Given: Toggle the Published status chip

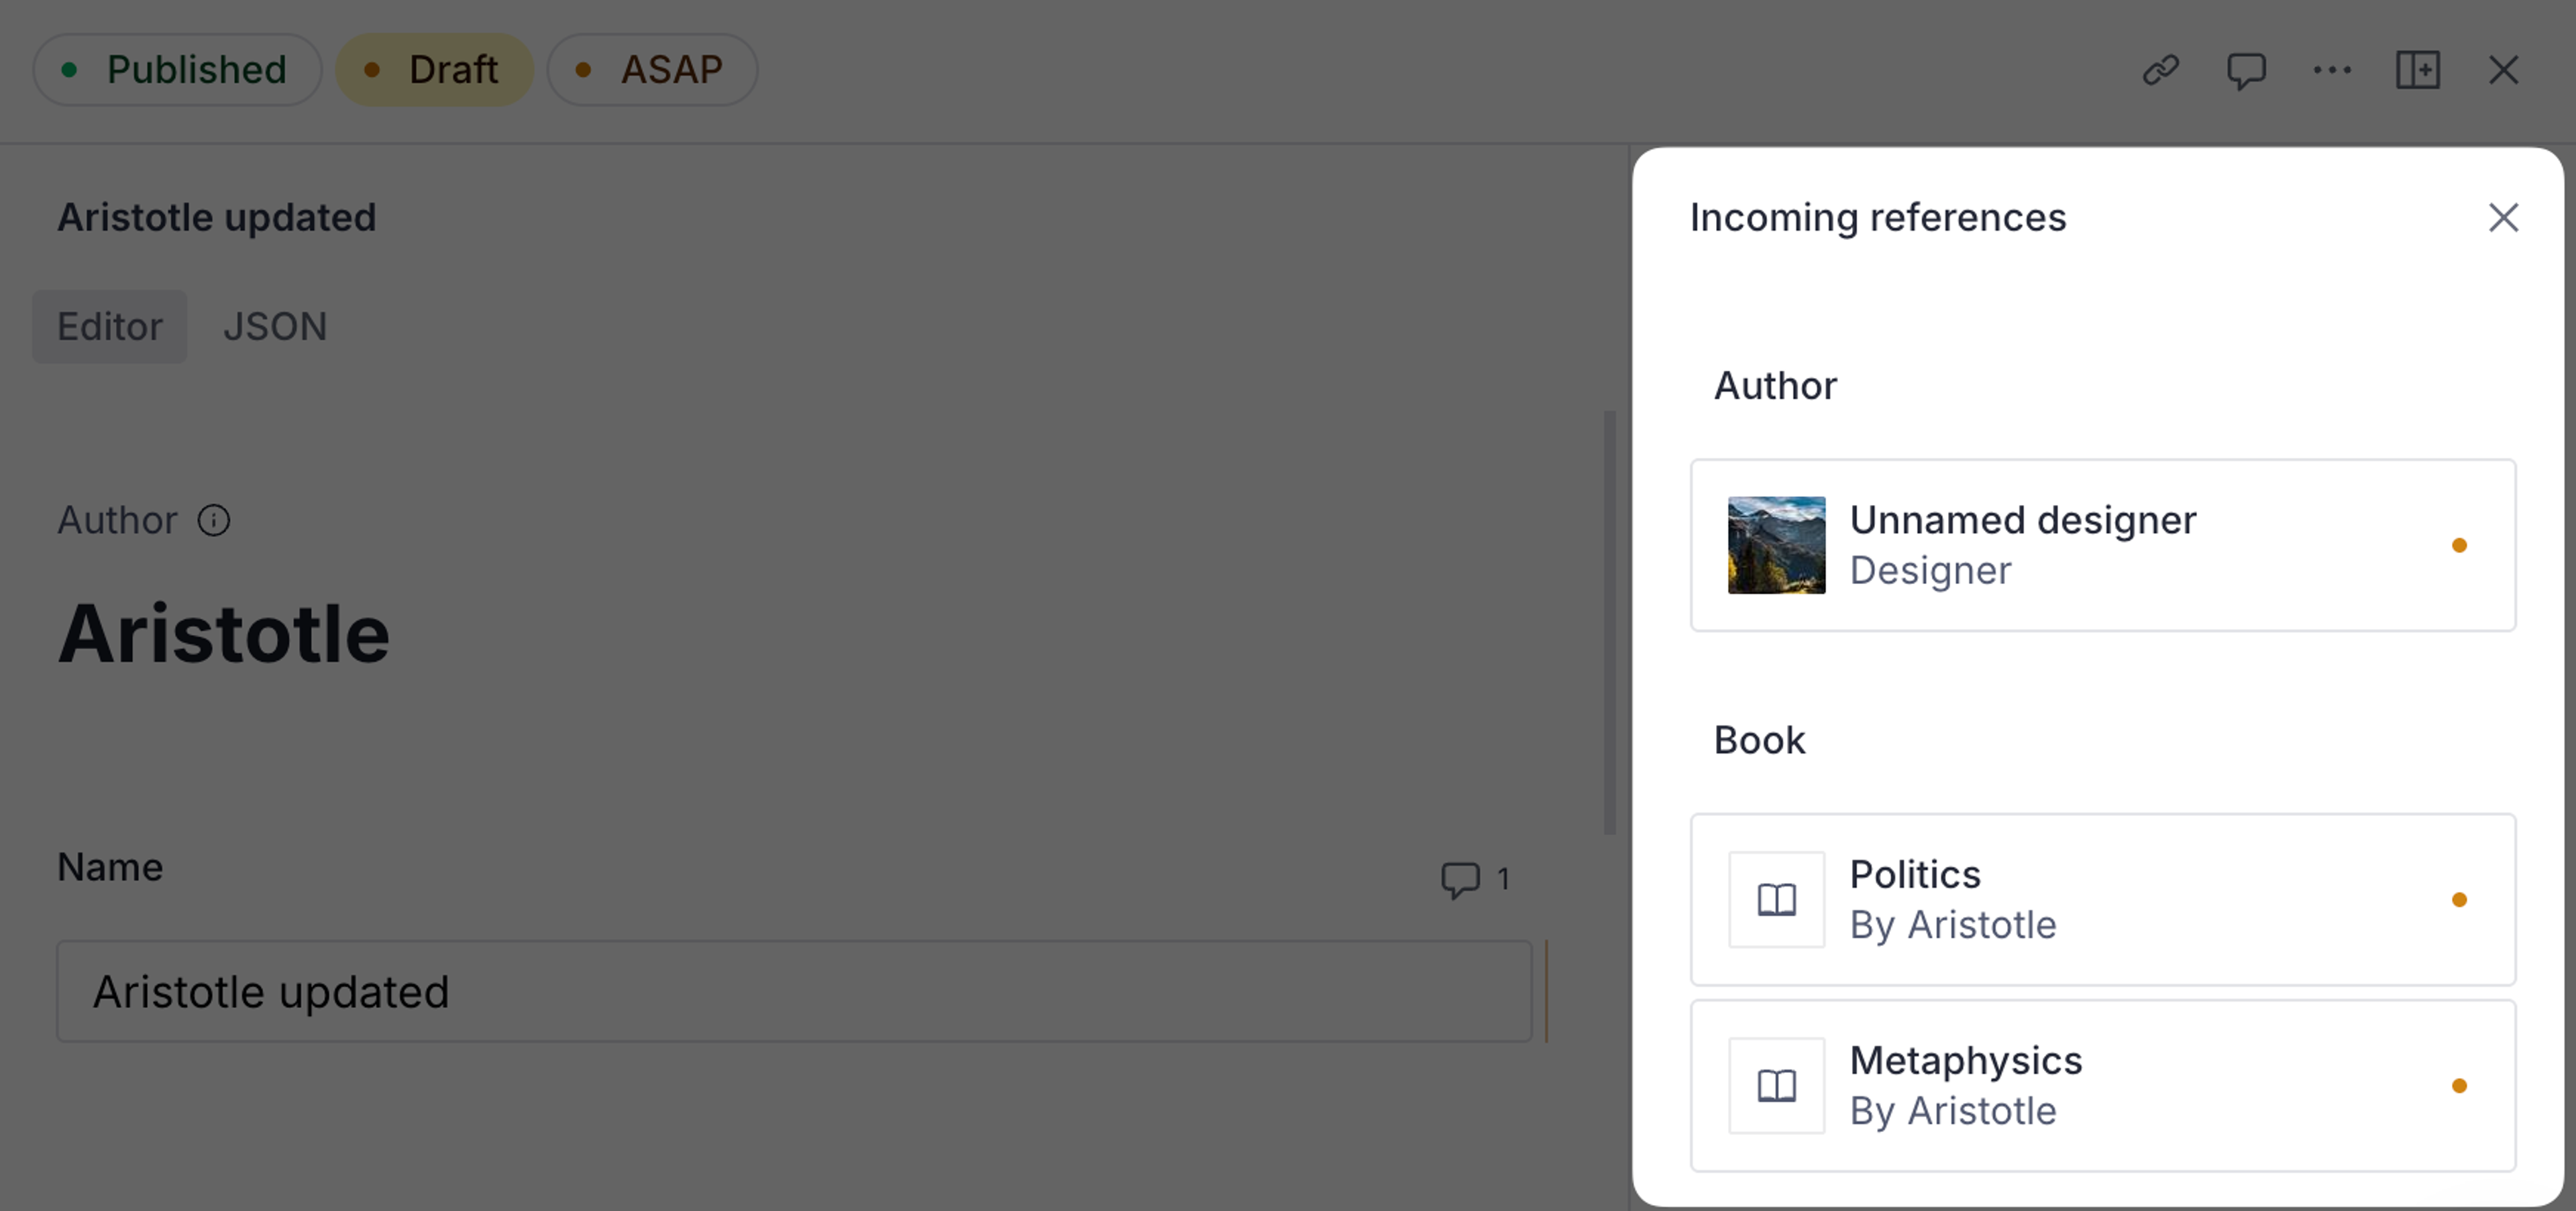Looking at the screenshot, I should [x=177, y=69].
